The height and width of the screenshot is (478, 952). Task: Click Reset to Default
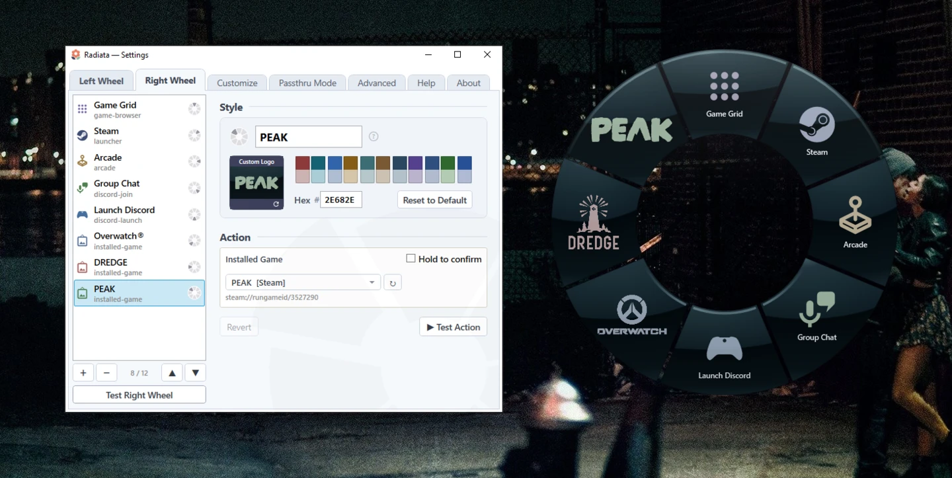tap(435, 200)
